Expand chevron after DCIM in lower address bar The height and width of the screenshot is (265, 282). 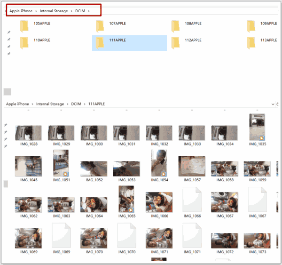coord(85,104)
